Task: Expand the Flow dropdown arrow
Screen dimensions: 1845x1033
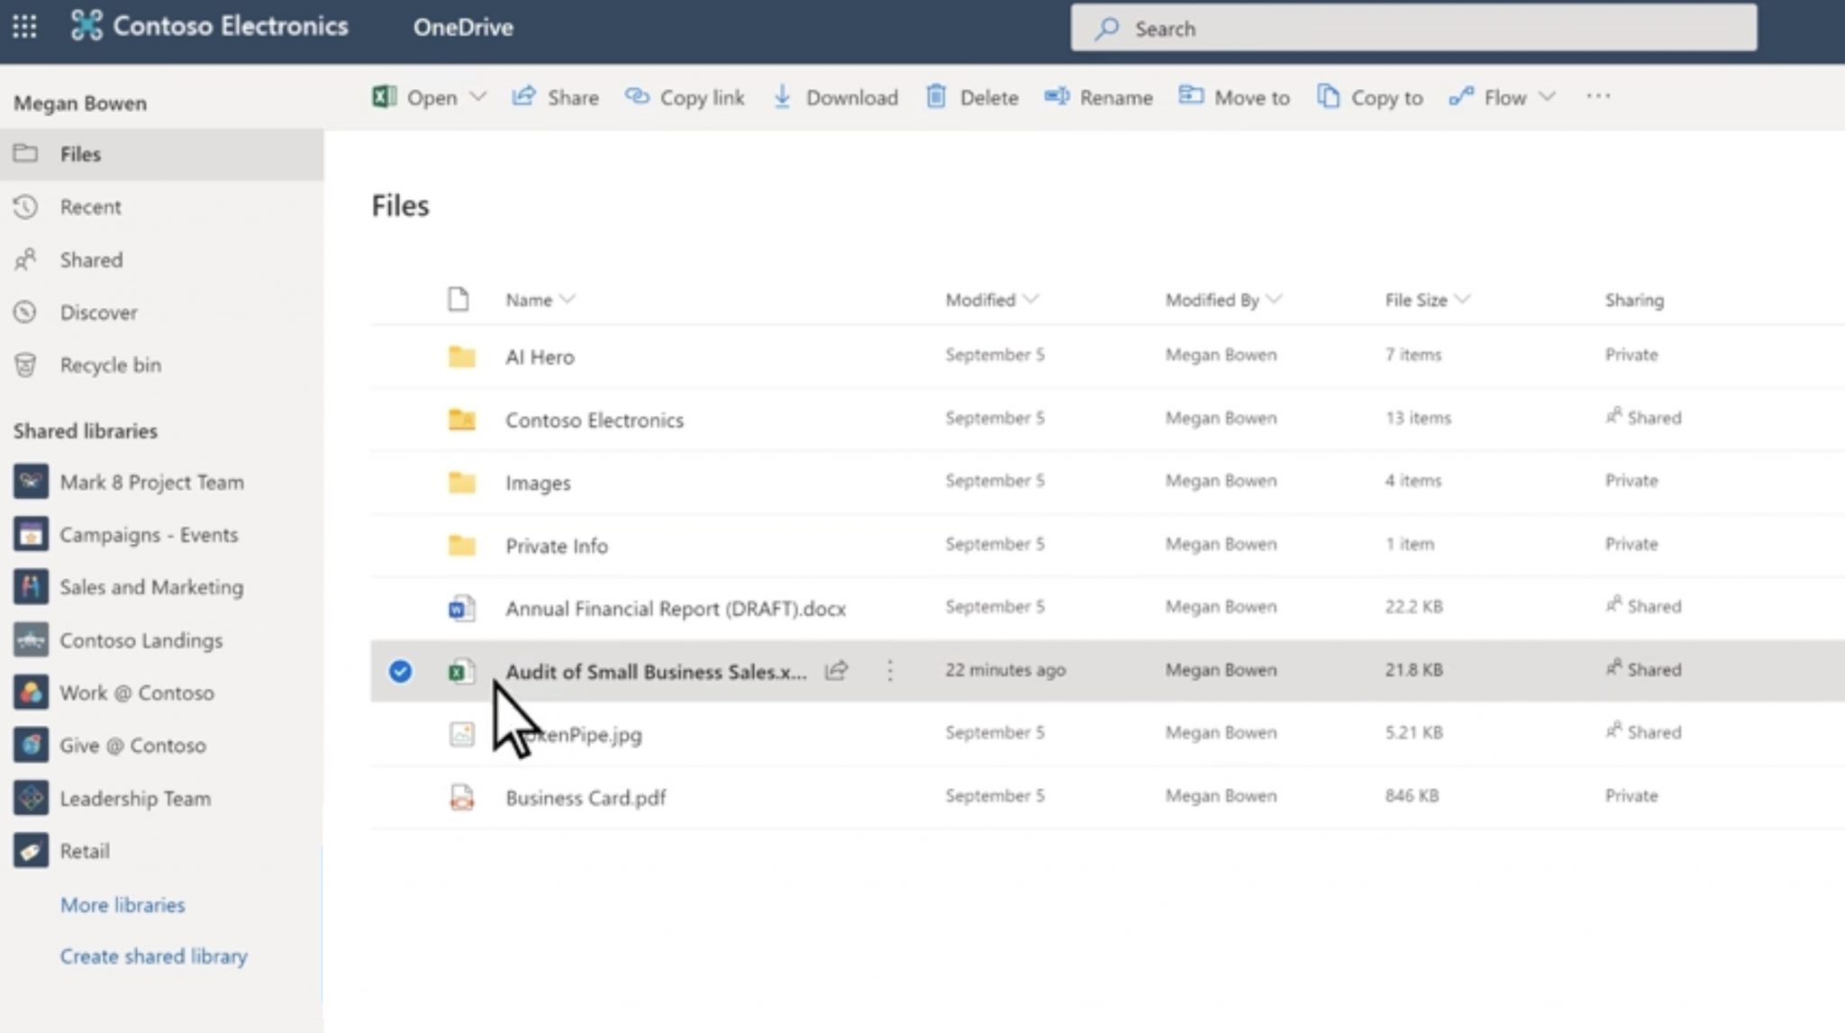Action: (x=1548, y=96)
